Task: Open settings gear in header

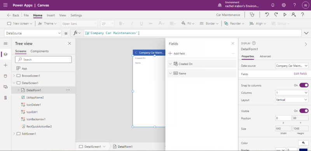Action: coord(284,5)
